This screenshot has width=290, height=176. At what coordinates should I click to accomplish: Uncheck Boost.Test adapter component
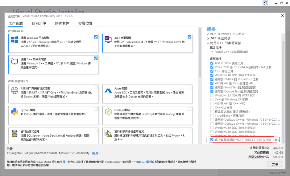212,87
